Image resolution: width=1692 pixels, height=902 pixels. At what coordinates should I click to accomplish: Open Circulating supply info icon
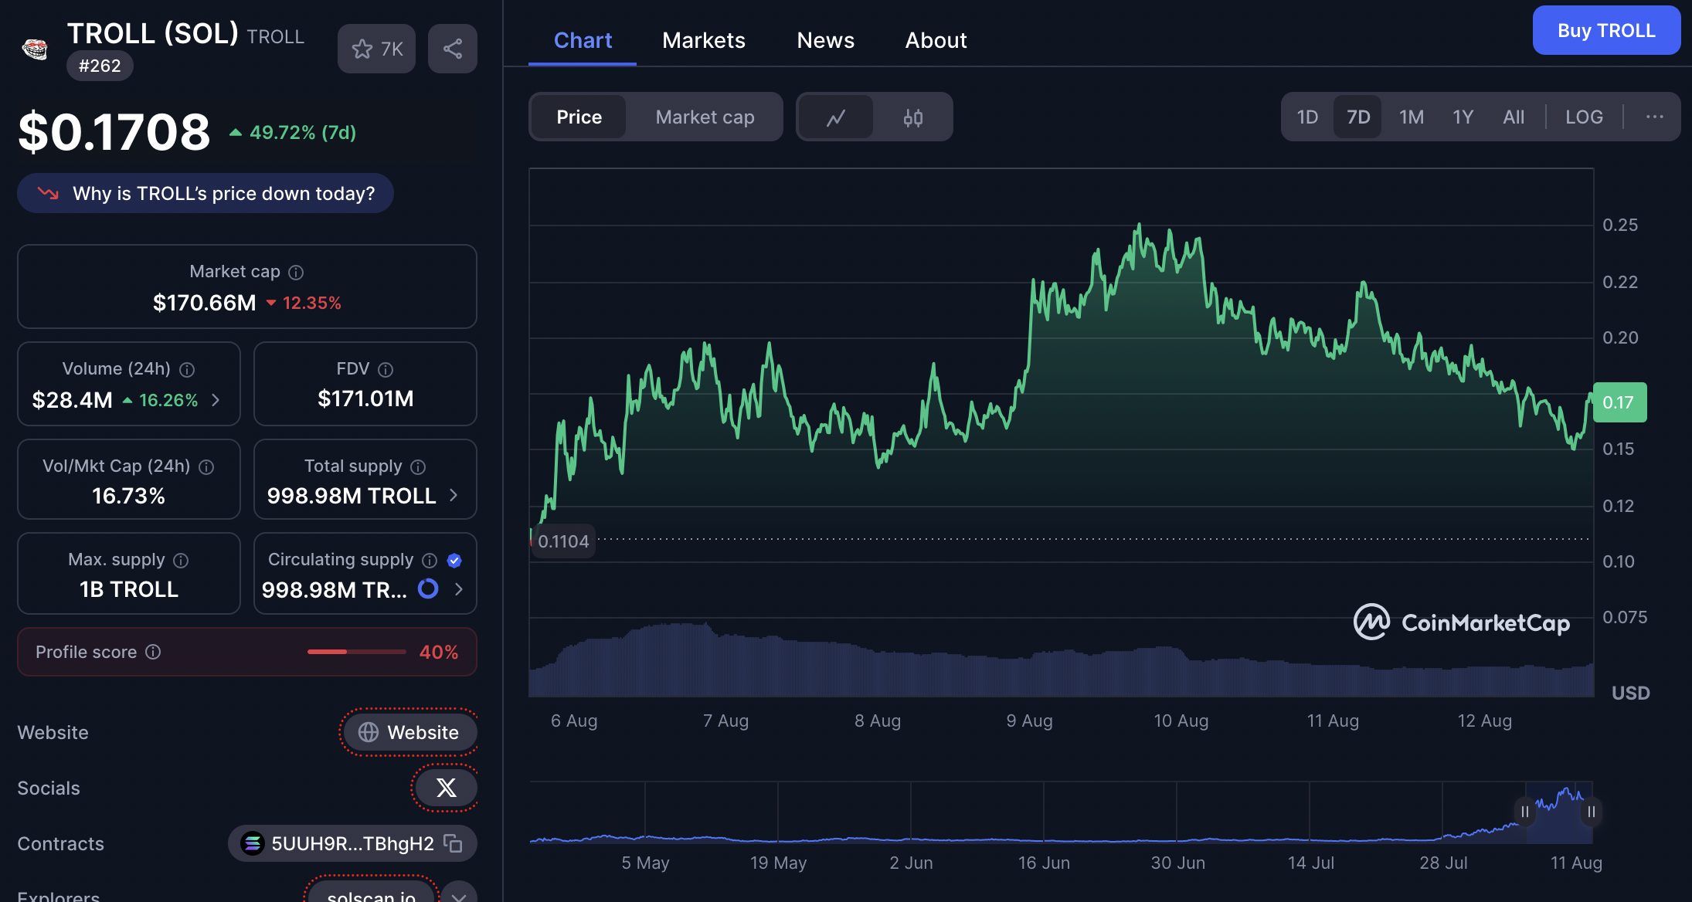coord(430,560)
